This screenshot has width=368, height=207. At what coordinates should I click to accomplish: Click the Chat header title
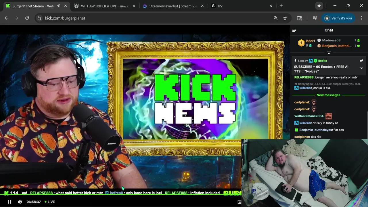(329, 30)
